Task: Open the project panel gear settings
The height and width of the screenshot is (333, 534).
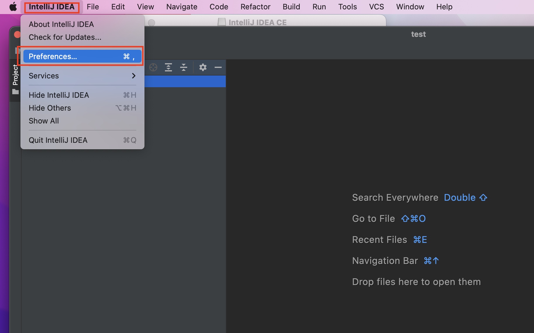Action: [203, 68]
